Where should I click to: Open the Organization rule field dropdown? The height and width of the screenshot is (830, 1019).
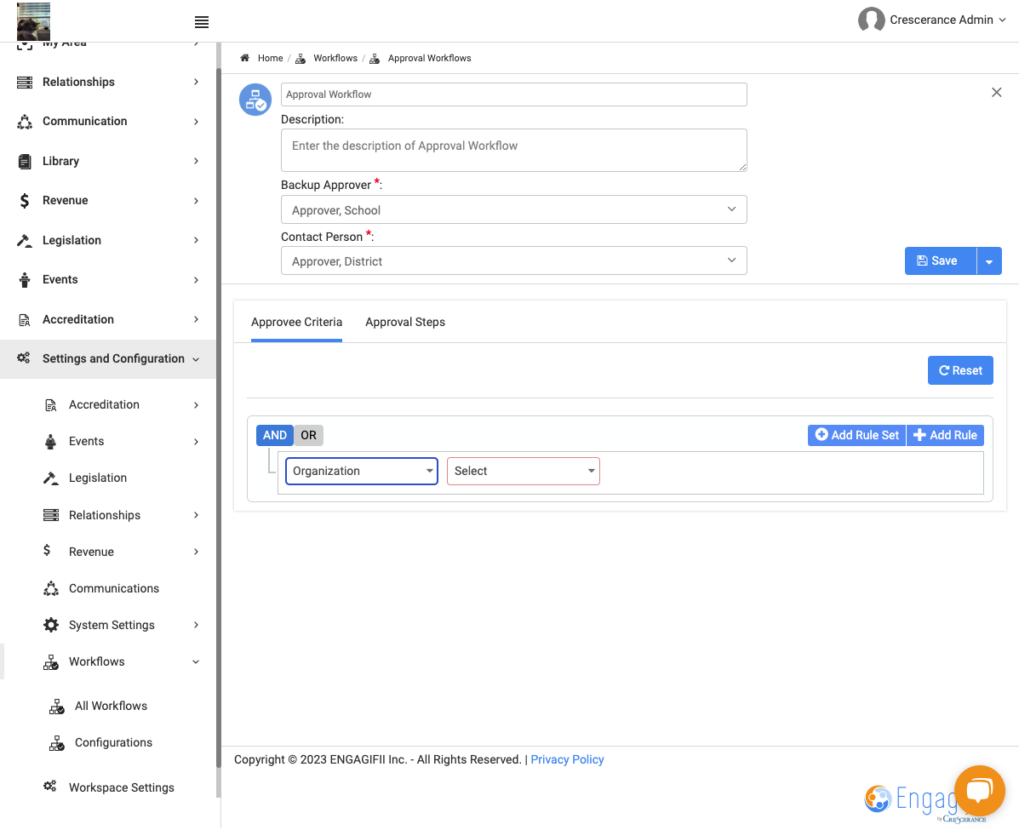pos(361,472)
